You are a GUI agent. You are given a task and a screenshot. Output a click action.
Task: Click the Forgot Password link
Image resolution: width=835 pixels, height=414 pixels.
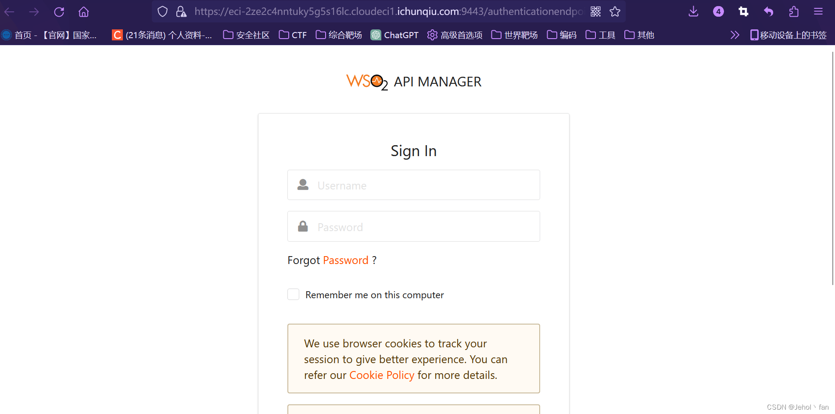coord(346,261)
